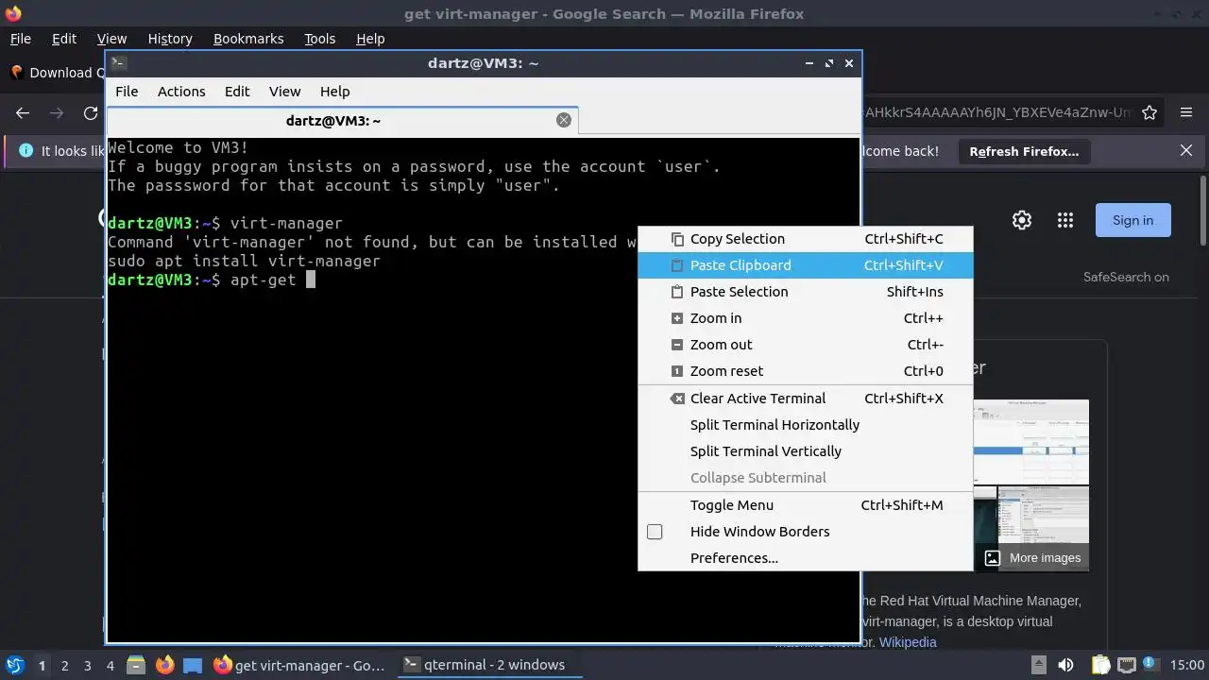
Task: Select Split Terminal Vertically
Action: [806, 451]
